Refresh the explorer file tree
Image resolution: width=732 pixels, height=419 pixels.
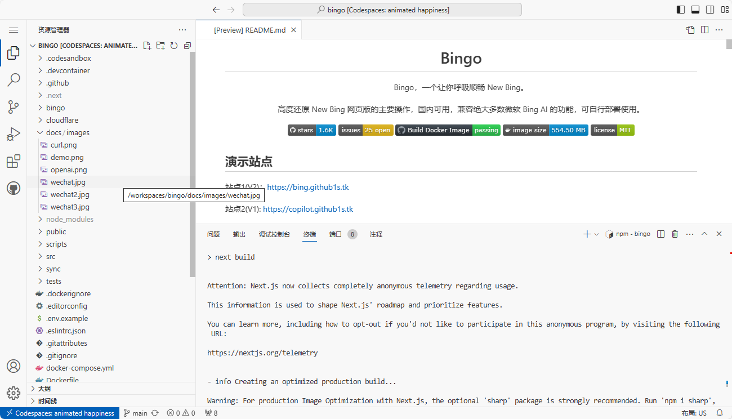(174, 46)
